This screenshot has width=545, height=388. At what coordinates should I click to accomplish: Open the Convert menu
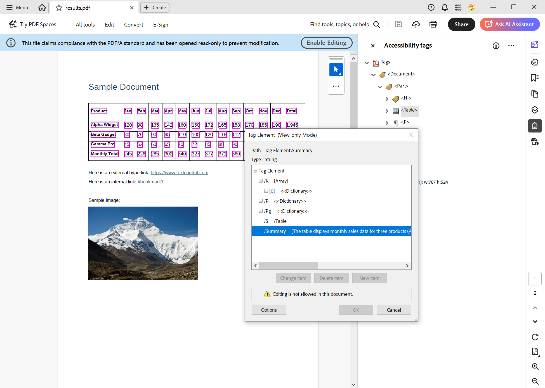pyautogui.click(x=133, y=25)
